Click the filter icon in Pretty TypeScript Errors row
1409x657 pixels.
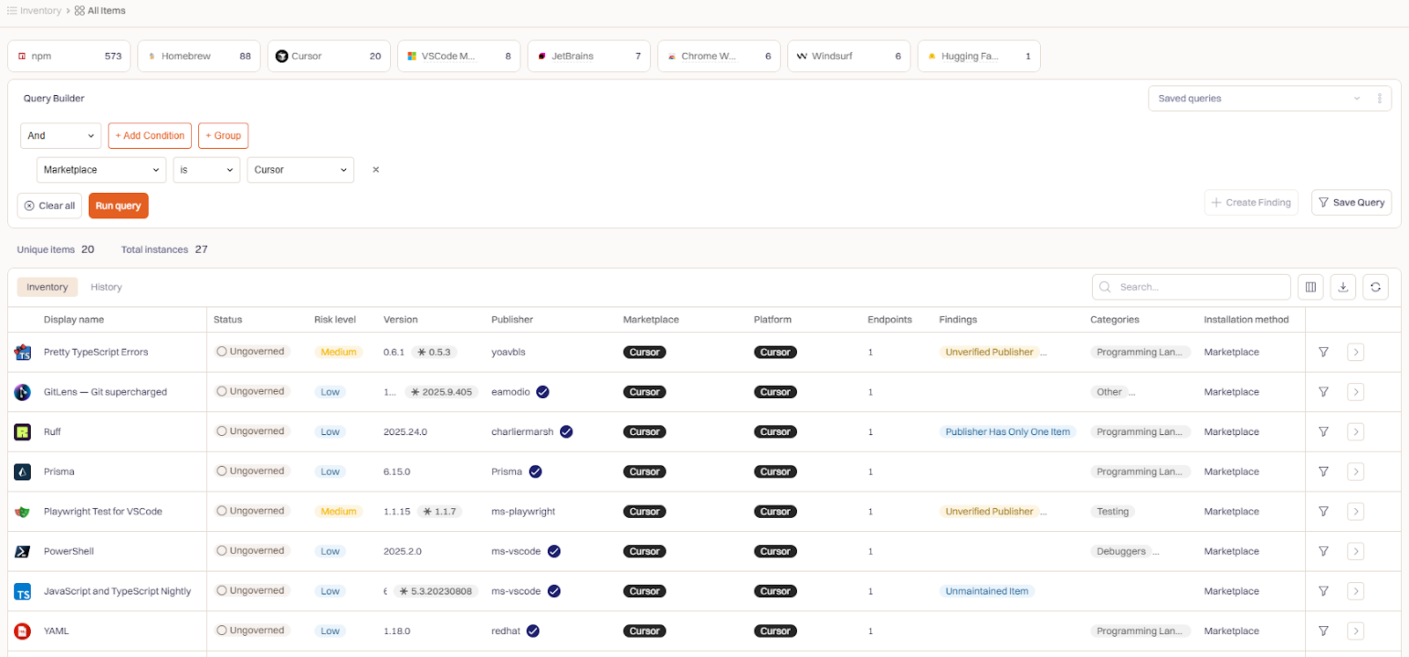point(1324,352)
